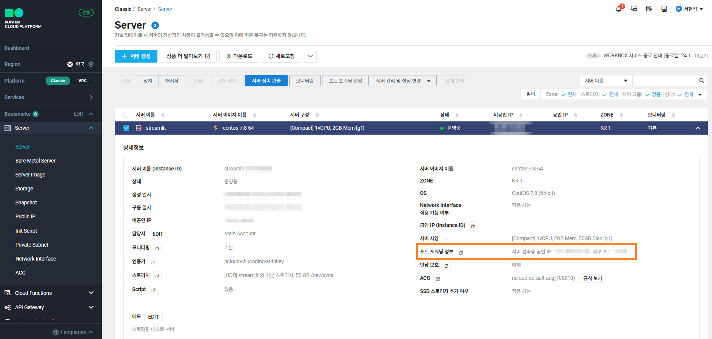Open the user guide book icon
The width and height of the screenshot is (712, 339).
tap(664, 9)
